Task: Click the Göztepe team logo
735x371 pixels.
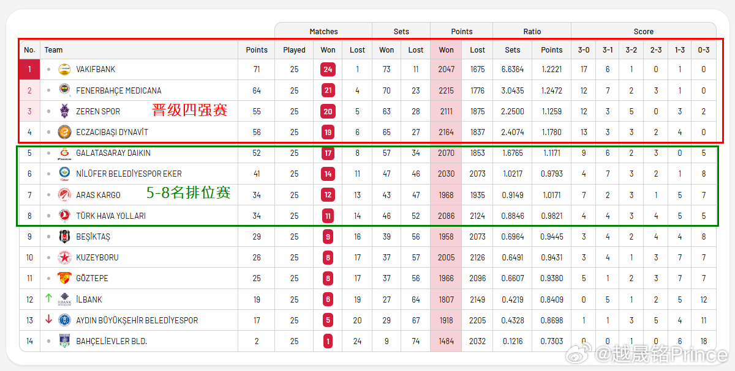Action: pyautogui.click(x=64, y=278)
